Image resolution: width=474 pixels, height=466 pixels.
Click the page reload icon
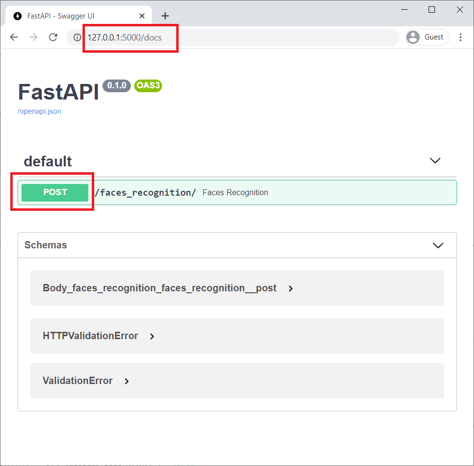(x=53, y=37)
